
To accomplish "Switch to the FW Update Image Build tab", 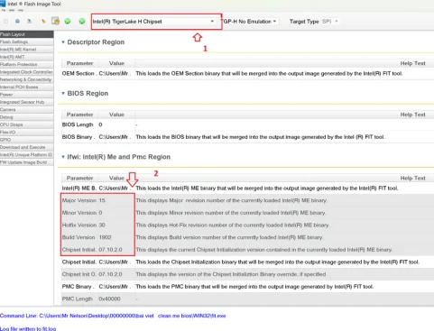I will pos(27,162).
